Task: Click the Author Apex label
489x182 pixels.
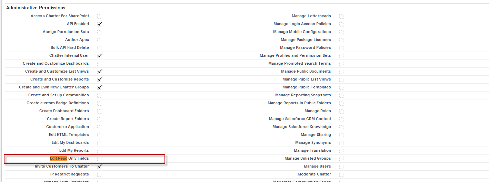Action: [77, 40]
